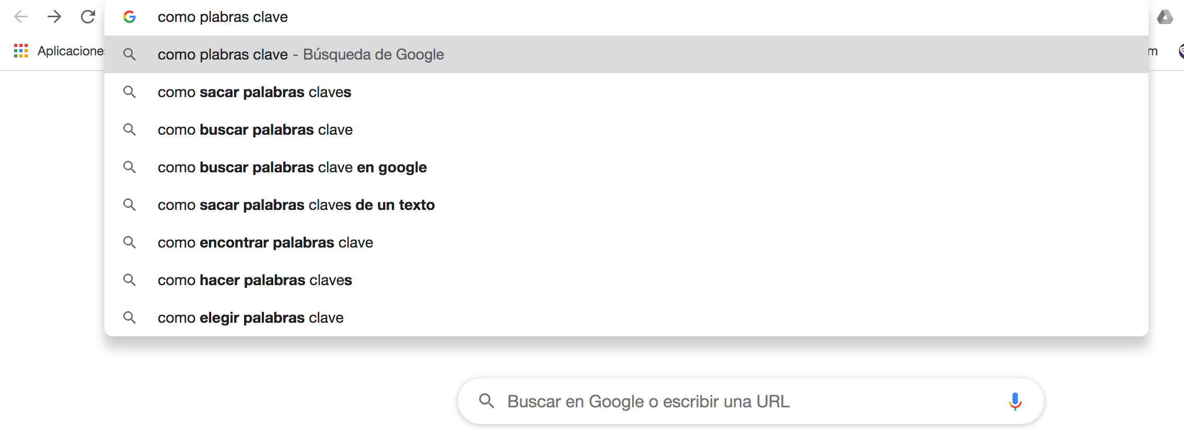Screen dimensions: 1184x446
Task: Pick 'como buscar palabras clave en google'
Action: (292, 168)
